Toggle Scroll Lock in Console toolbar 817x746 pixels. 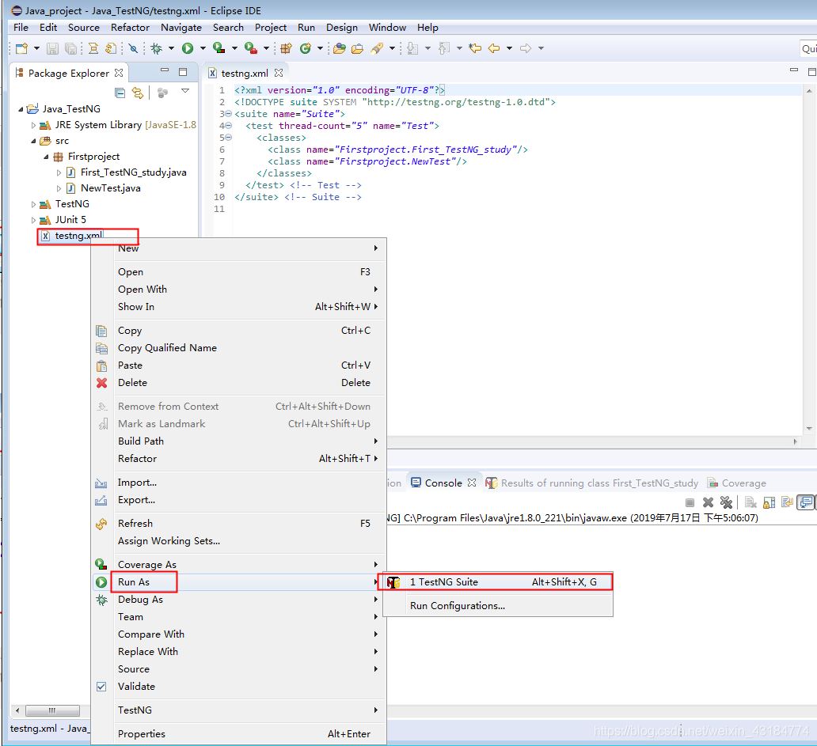pyautogui.click(x=769, y=502)
